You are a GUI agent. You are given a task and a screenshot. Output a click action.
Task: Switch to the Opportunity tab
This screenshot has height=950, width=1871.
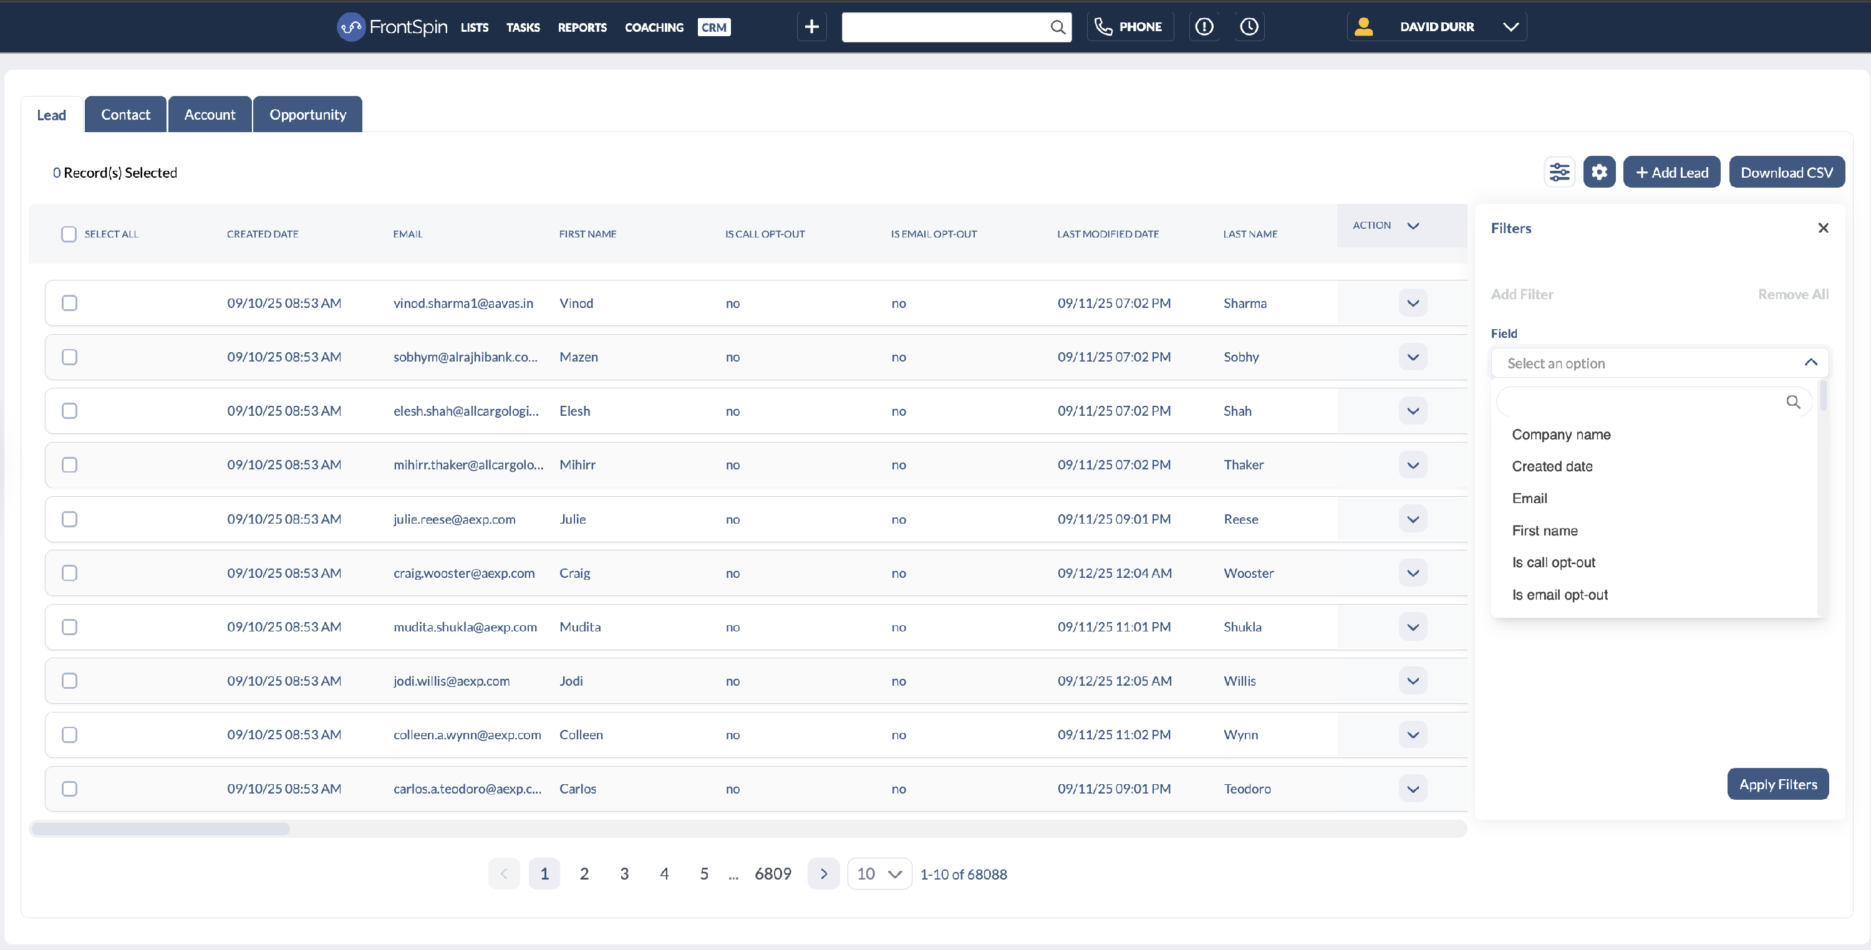tap(307, 115)
